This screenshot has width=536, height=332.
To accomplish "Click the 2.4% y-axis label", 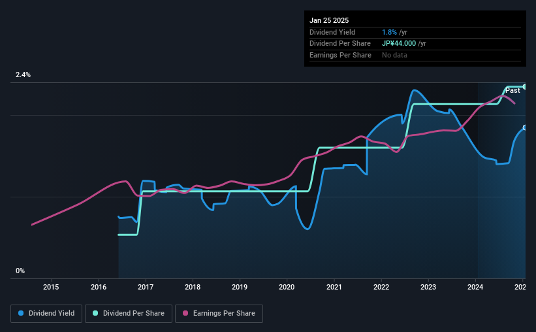I will pyautogui.click(x=23, y=75).
